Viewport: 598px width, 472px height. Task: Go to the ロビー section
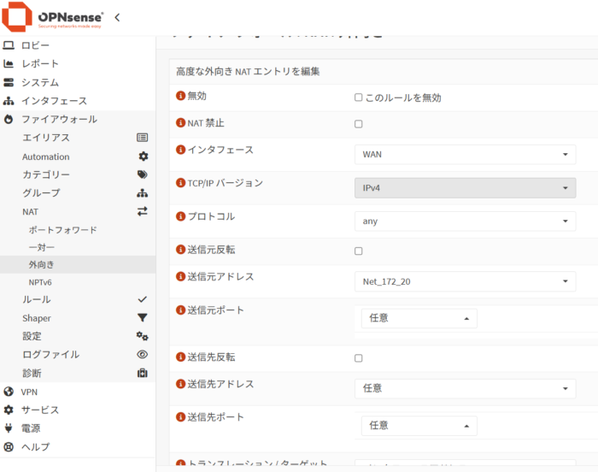pyautogui.click(x=35, y=45)
